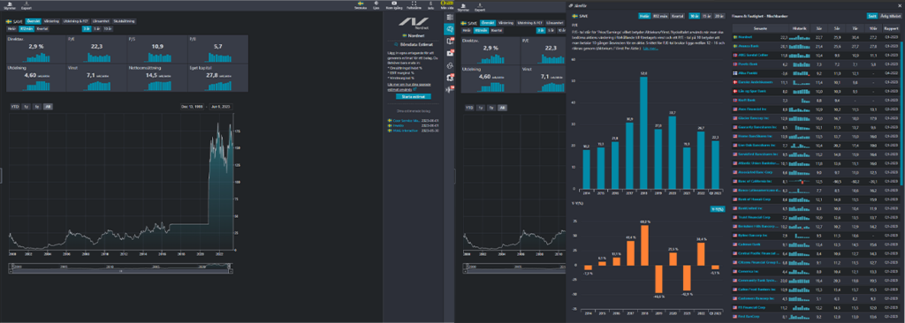Click the Export download icon at far left

(26, 6)
